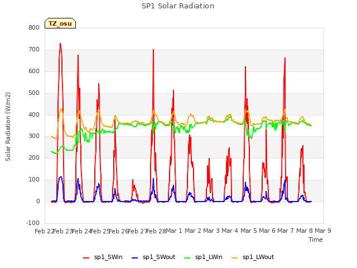
Task: Click the 0 y-axis tick label
Action: (x=38, y=202)
